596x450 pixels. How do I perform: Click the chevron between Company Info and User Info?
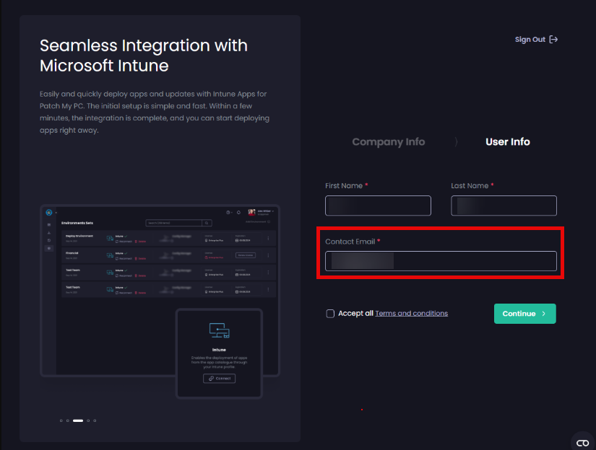456,142
